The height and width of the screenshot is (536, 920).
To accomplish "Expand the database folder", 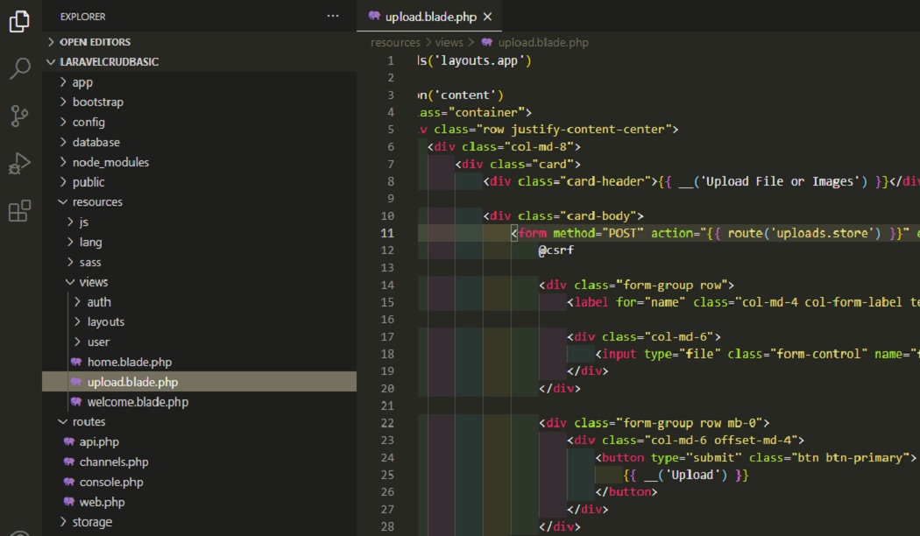I will [200, 142].
